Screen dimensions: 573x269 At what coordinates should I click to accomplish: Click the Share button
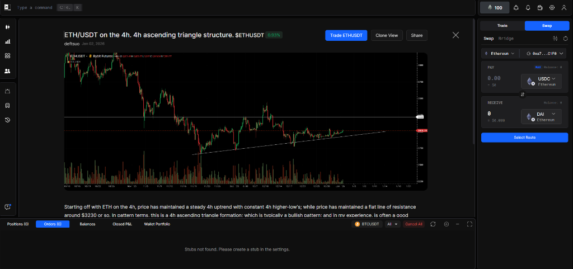(416, 35)
